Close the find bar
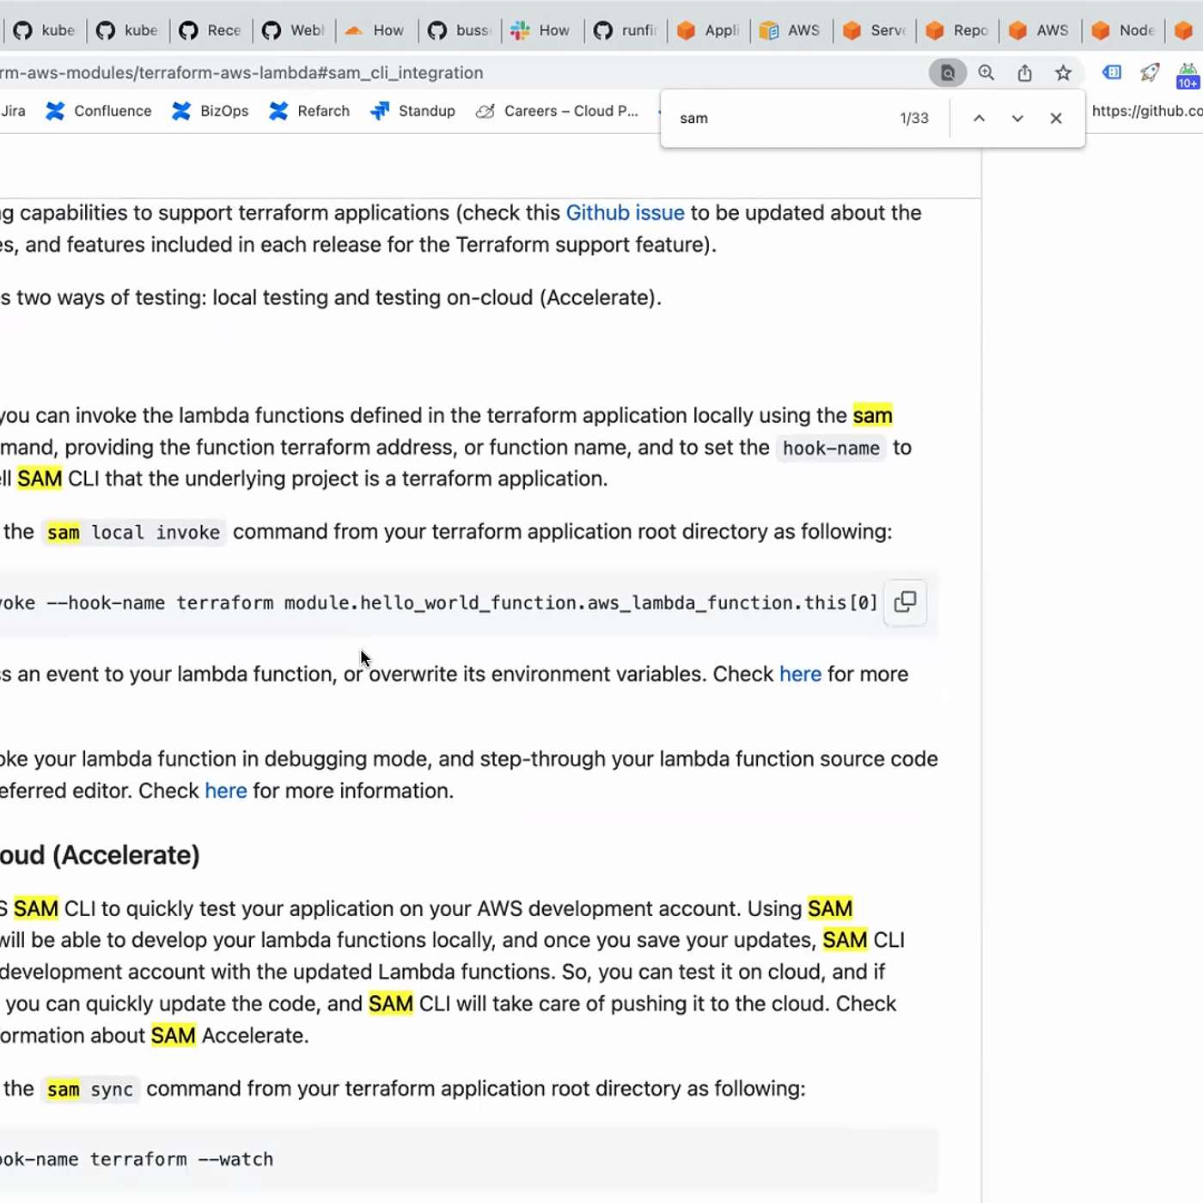The width and height of the screenshot is (1203, 1203). [1056, 119]
